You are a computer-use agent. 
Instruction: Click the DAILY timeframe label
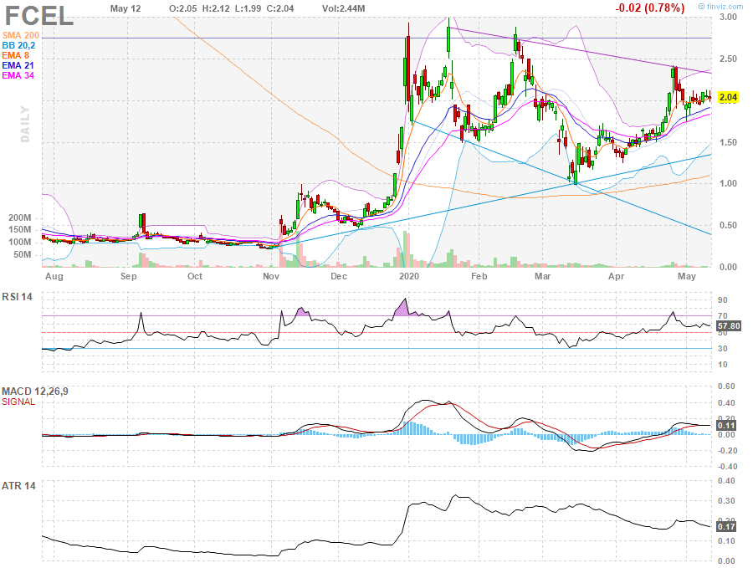click(x=25, y=124)
